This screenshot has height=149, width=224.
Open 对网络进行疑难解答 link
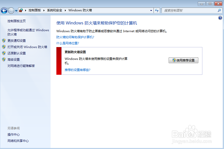coord(21,66)
